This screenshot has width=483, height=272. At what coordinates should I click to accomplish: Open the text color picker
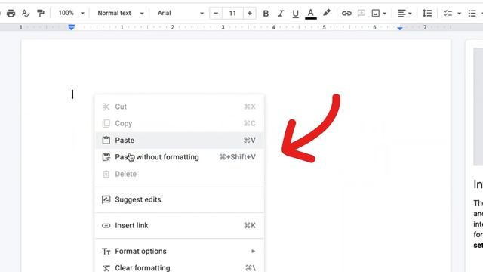[x=310, y=14]
